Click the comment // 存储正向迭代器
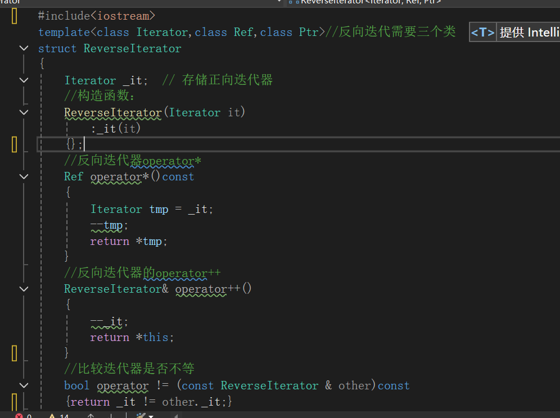This screenshot has height=418, width=560. click(x=217, y=80)
